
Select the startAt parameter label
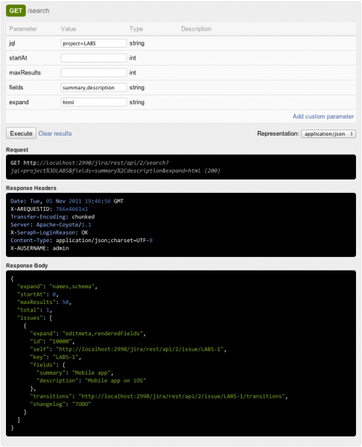click(x=18, y=58)
